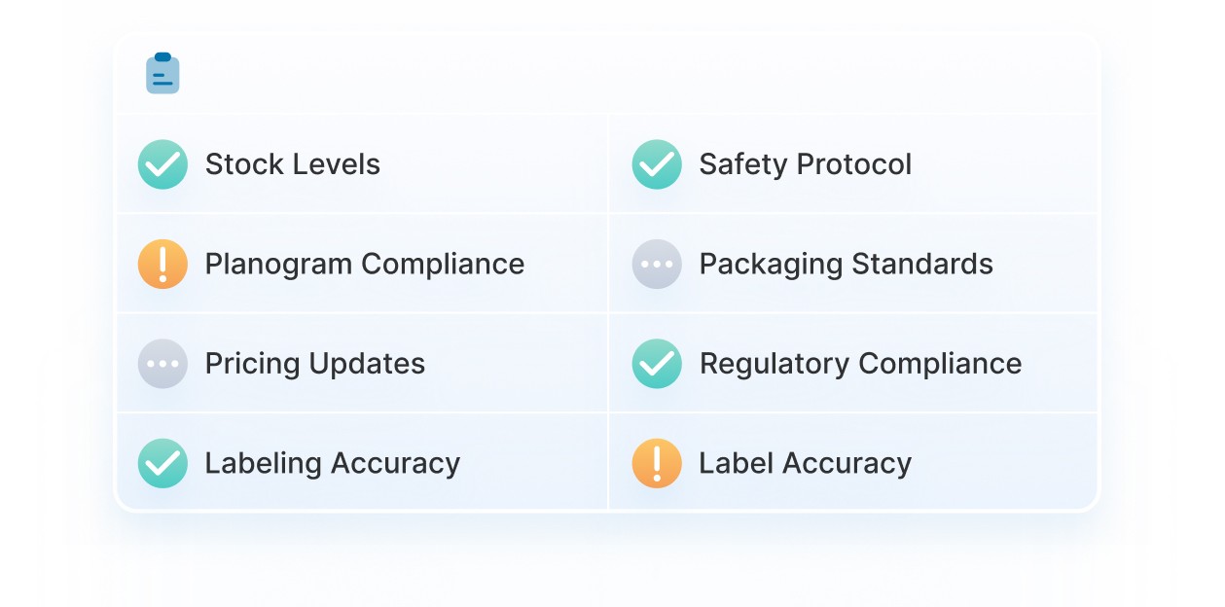Image resolution: width=1225 pixels, height=607 pixels.
Task: Click gray pending dots beside Packaging Standards
Action: point(657,264)
